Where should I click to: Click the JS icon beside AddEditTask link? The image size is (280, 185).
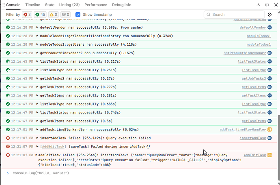coord(269,155)
